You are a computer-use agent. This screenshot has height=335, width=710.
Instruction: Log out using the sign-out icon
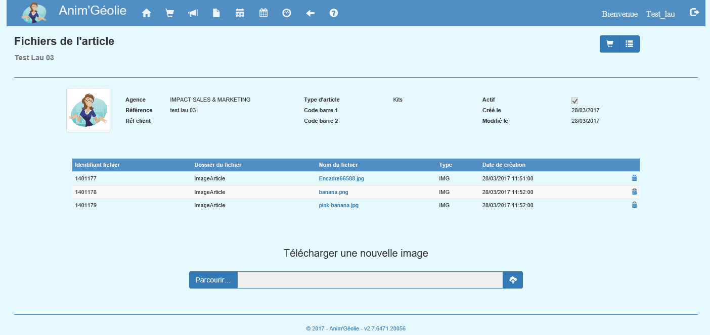click(694, 13)
